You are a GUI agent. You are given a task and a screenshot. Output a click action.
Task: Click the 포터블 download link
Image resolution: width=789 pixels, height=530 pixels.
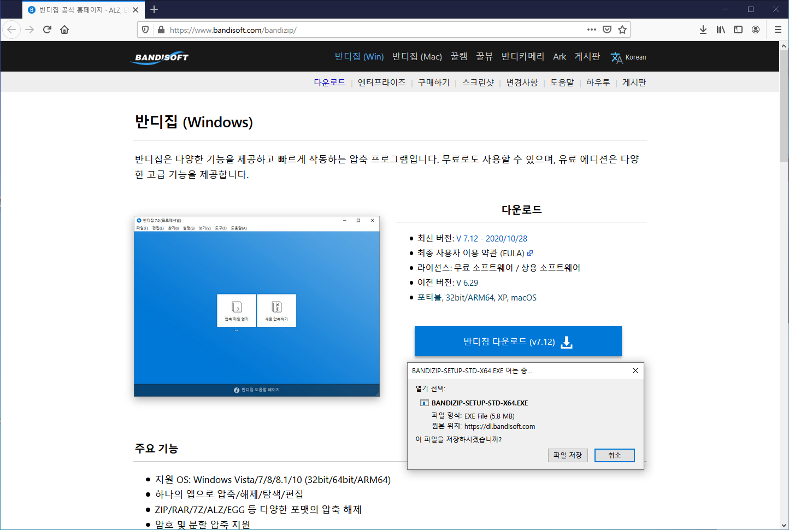click(429, 297)
